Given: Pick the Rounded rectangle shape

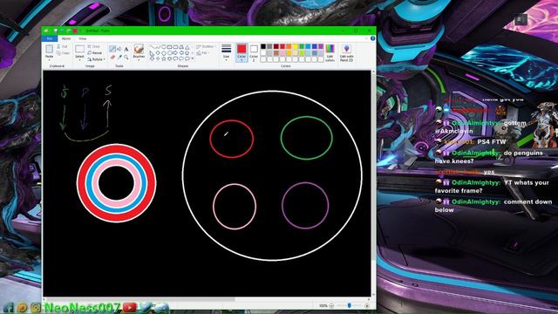Looking at the screenshot, I should [175, 47].
